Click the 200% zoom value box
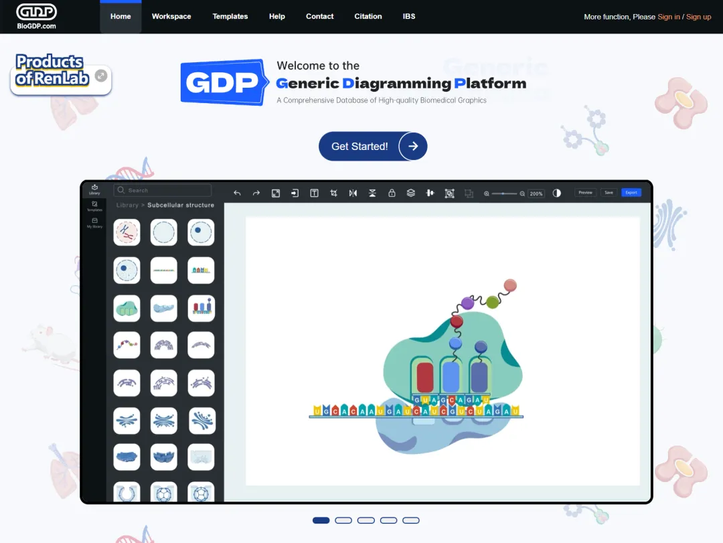This screenshot has width=723, height=543. pos(536,193)
